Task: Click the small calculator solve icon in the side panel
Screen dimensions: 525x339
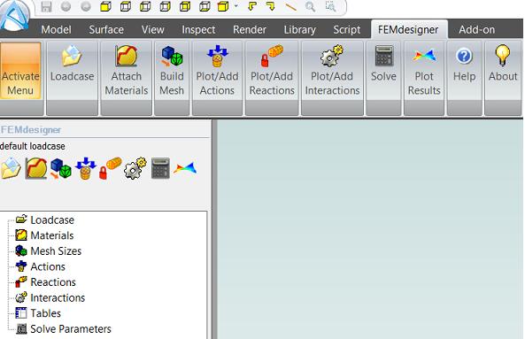Action: [160, 168]
